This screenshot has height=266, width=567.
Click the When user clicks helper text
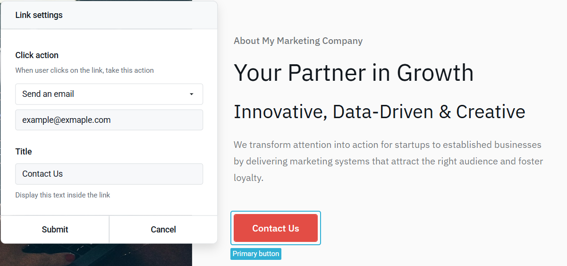pos(85,70)
